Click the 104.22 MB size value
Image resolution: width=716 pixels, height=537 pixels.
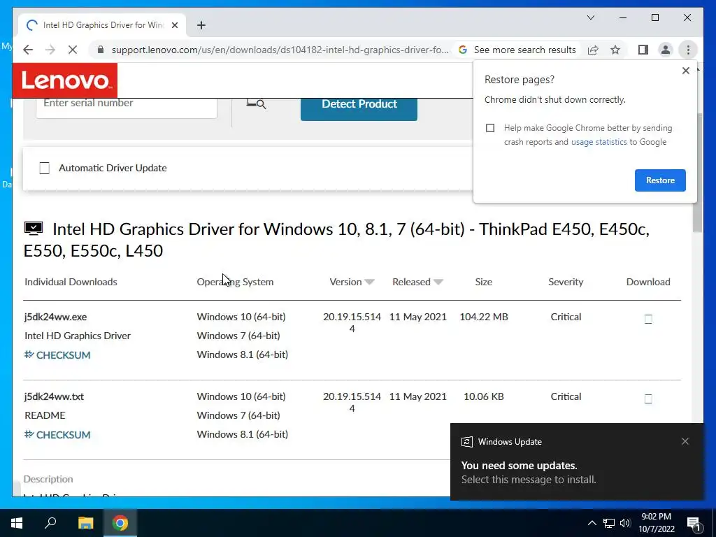(x=484, y=317)
